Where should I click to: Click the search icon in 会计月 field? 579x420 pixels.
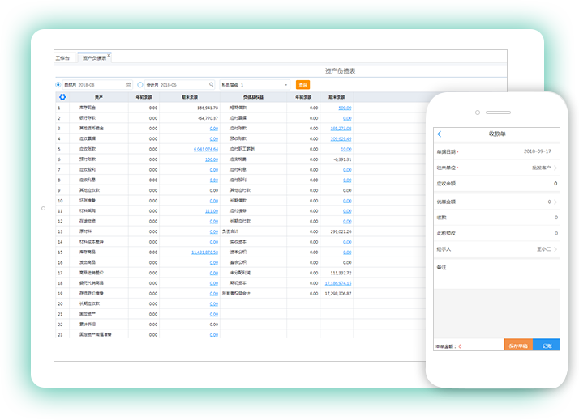(212, 84)
